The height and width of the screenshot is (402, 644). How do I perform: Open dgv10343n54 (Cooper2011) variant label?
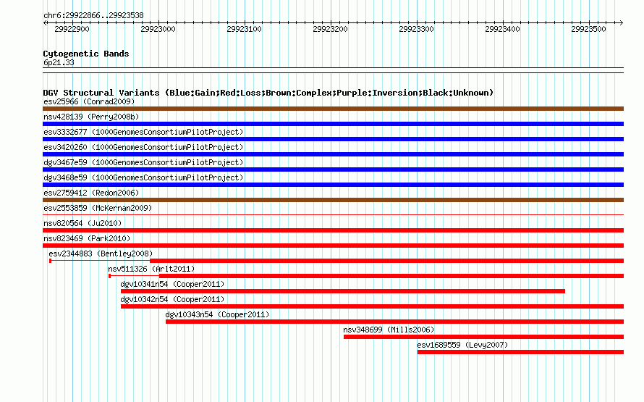[217, 314]
